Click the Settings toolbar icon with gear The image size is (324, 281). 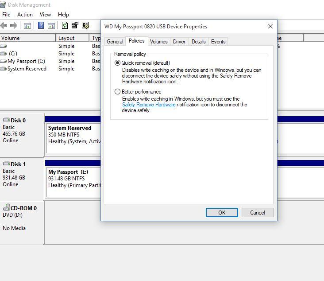(x=85, y=25)
